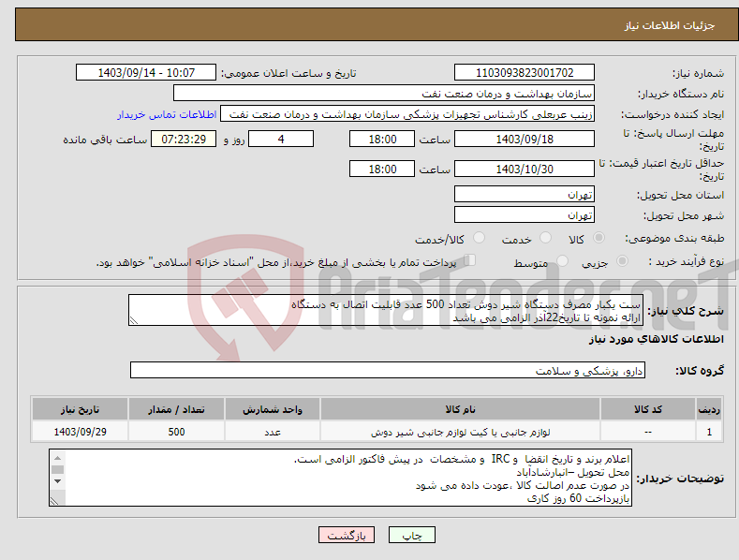Click the buyer notes scrollbar up arrow

pos(57,458)
